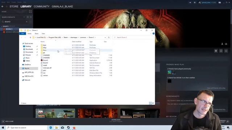
Task: Click steamapps in the address path
Action: (x=74, y=38)
